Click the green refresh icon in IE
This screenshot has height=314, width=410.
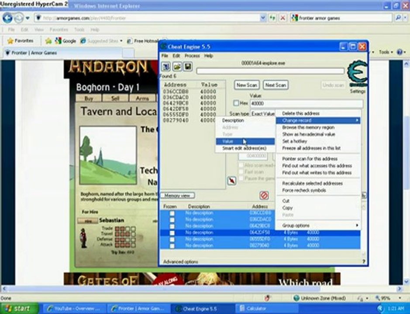pos(272,18)
